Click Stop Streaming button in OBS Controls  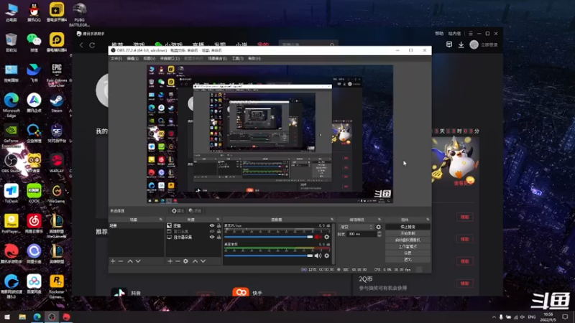point(408,227)
